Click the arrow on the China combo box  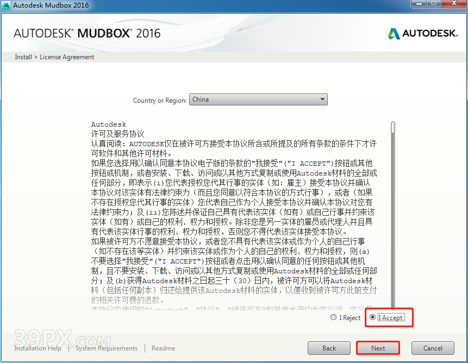322,99
